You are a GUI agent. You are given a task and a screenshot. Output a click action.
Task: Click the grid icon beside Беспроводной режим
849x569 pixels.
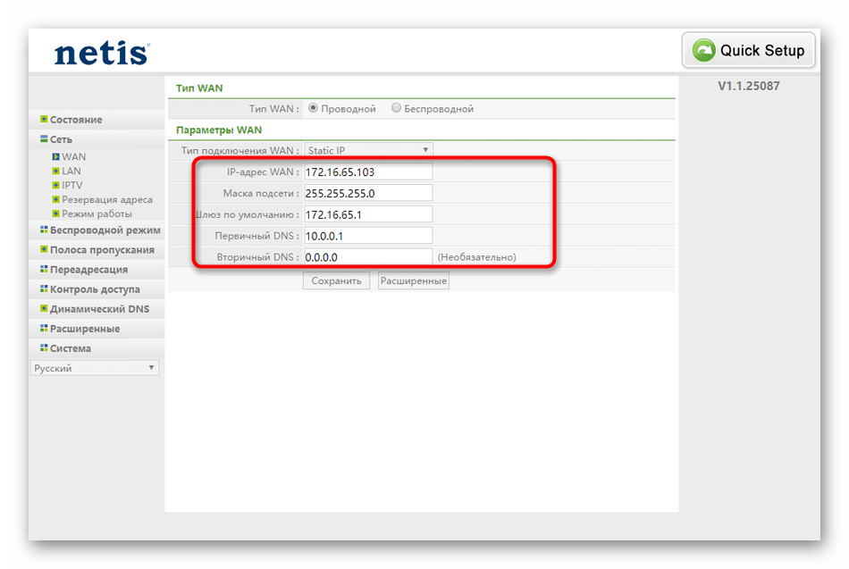click(44, 230)
